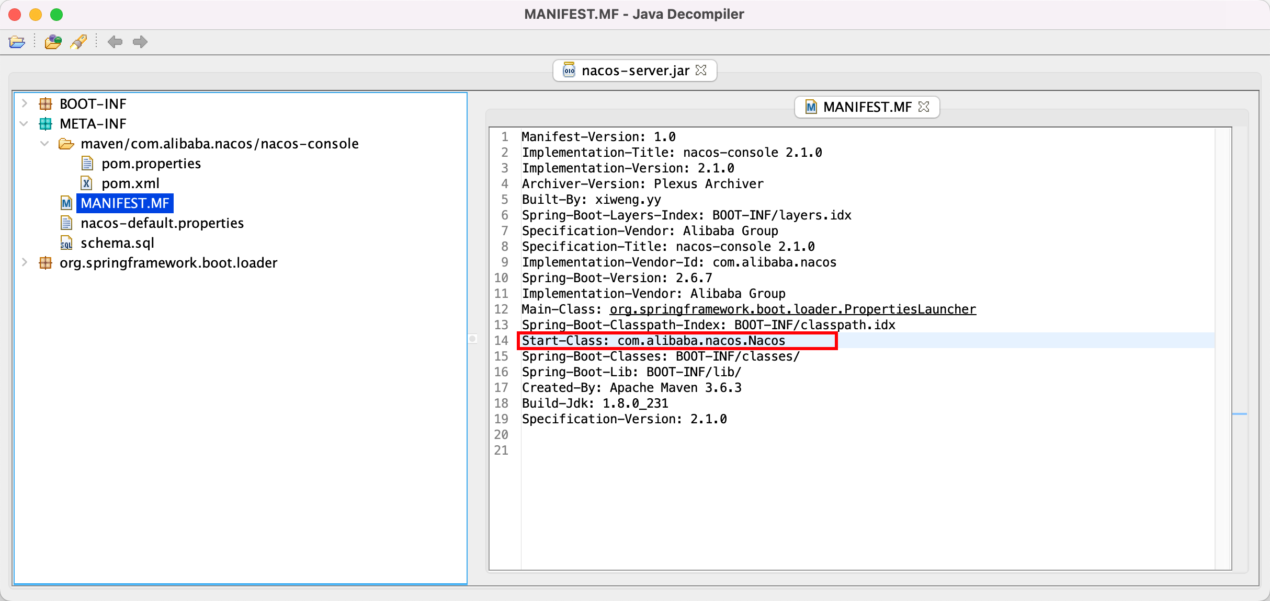
Task: Select org.springframework.boot.loader in the tree
Action: click(168, 263)
